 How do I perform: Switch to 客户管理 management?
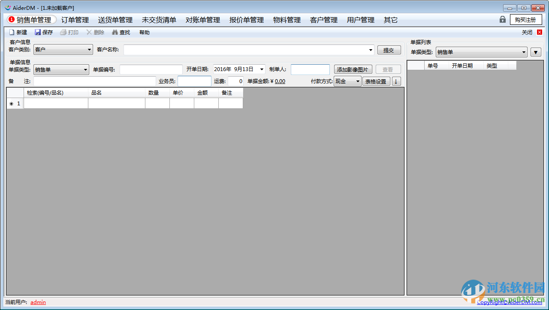click(323, 19)
